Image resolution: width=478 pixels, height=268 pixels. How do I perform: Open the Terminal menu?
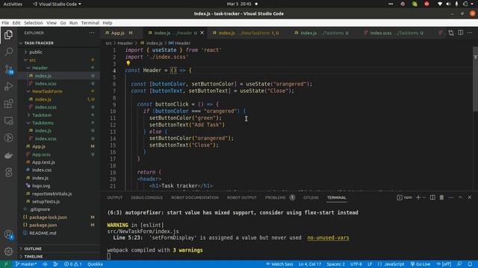[90, 23]
